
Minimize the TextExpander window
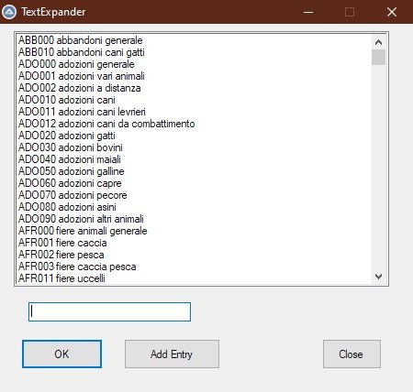(x=308, y=12)
